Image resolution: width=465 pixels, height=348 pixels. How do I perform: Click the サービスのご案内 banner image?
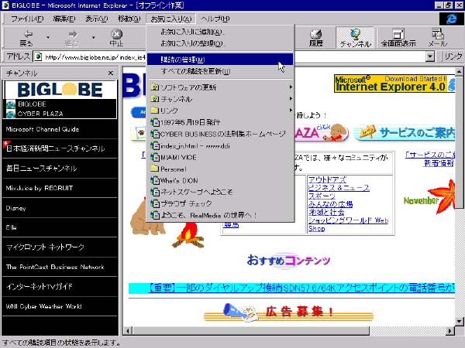pos(405,132)
